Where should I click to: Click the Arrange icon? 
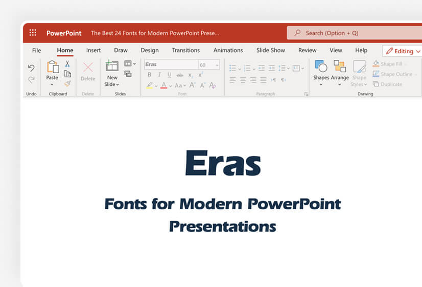[340, 67]
